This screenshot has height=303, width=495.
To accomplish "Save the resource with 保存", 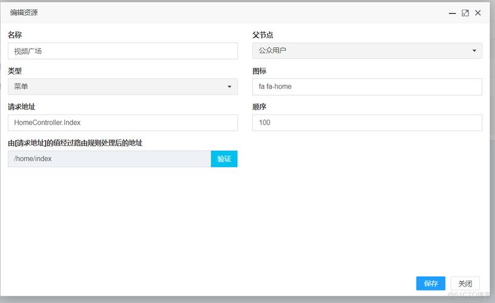I will point(431,284).
